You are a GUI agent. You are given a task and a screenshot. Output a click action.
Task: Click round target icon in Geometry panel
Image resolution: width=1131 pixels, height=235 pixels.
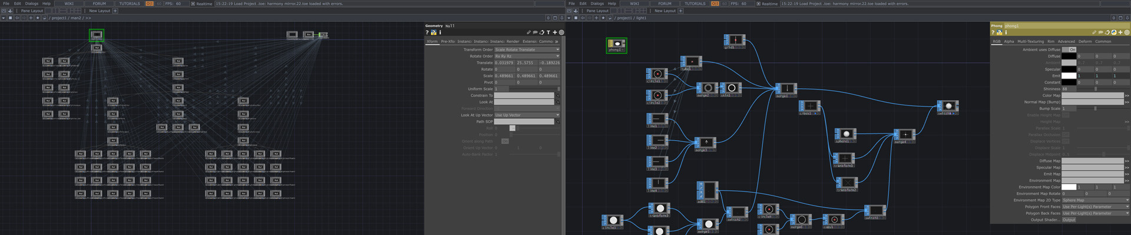[x=561, y=33]
